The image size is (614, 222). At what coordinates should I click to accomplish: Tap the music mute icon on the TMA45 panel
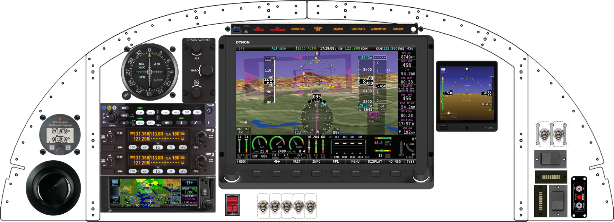182,122
